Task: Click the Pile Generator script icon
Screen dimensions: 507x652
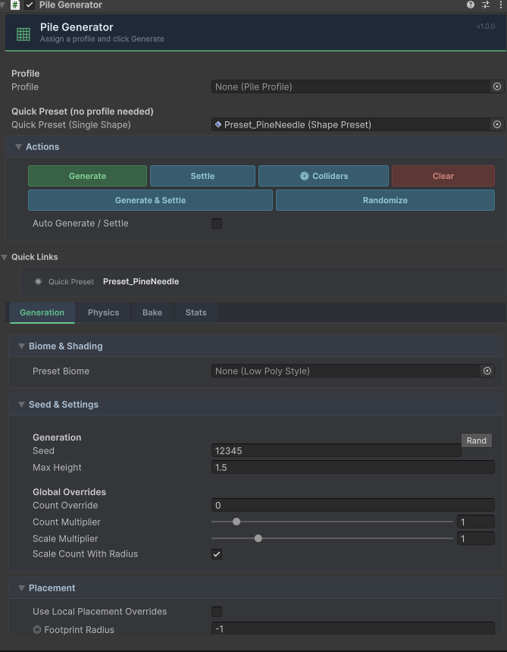Action: coord(15,5)
